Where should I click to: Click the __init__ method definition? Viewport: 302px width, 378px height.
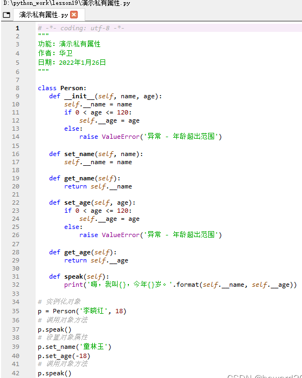106,96
